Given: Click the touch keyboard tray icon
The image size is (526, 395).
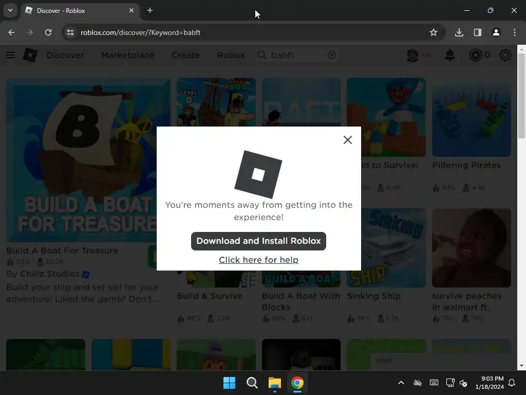Looking at the screenshot, I should coord(434,383).
